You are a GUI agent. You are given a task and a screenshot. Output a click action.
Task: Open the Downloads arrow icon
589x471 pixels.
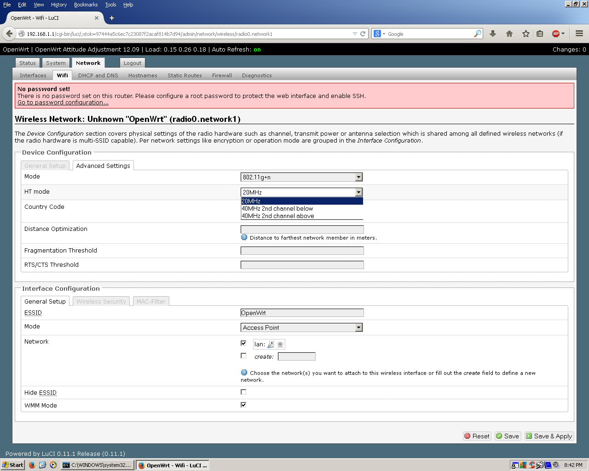click(493, 34)
